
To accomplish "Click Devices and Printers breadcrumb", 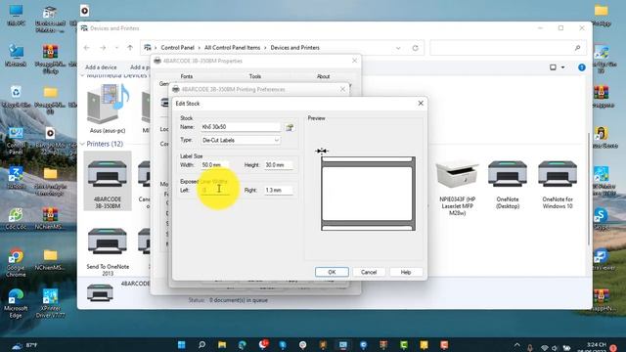I will coord(295,48).
